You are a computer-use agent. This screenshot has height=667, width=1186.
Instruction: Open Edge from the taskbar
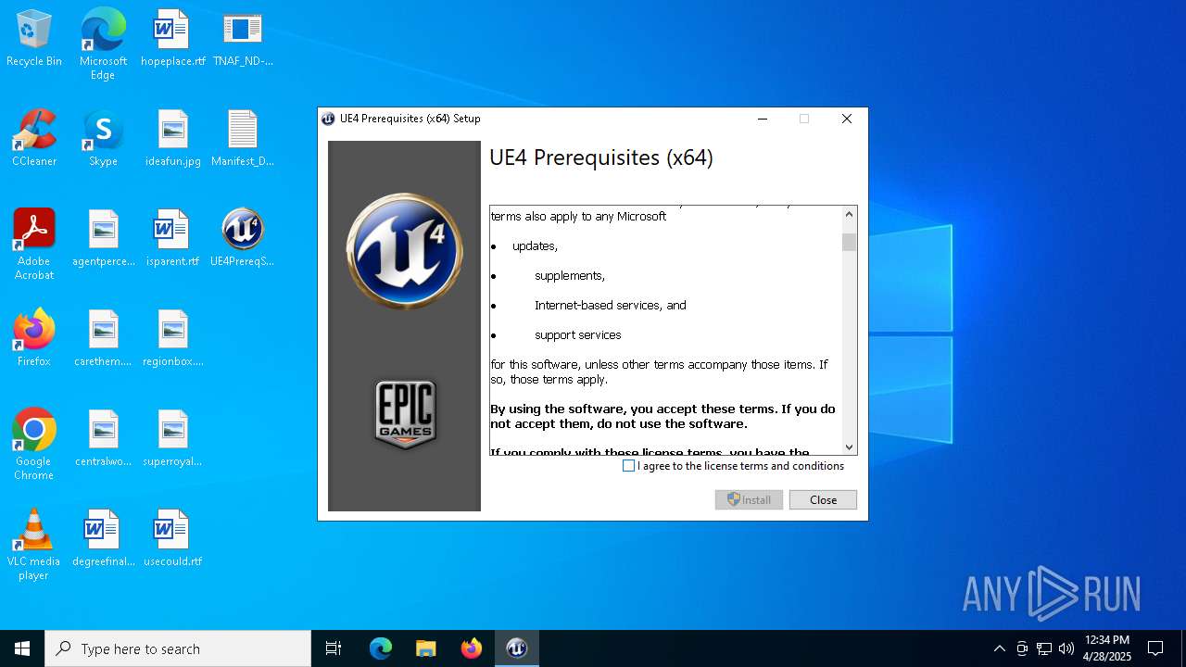(381, 648)
